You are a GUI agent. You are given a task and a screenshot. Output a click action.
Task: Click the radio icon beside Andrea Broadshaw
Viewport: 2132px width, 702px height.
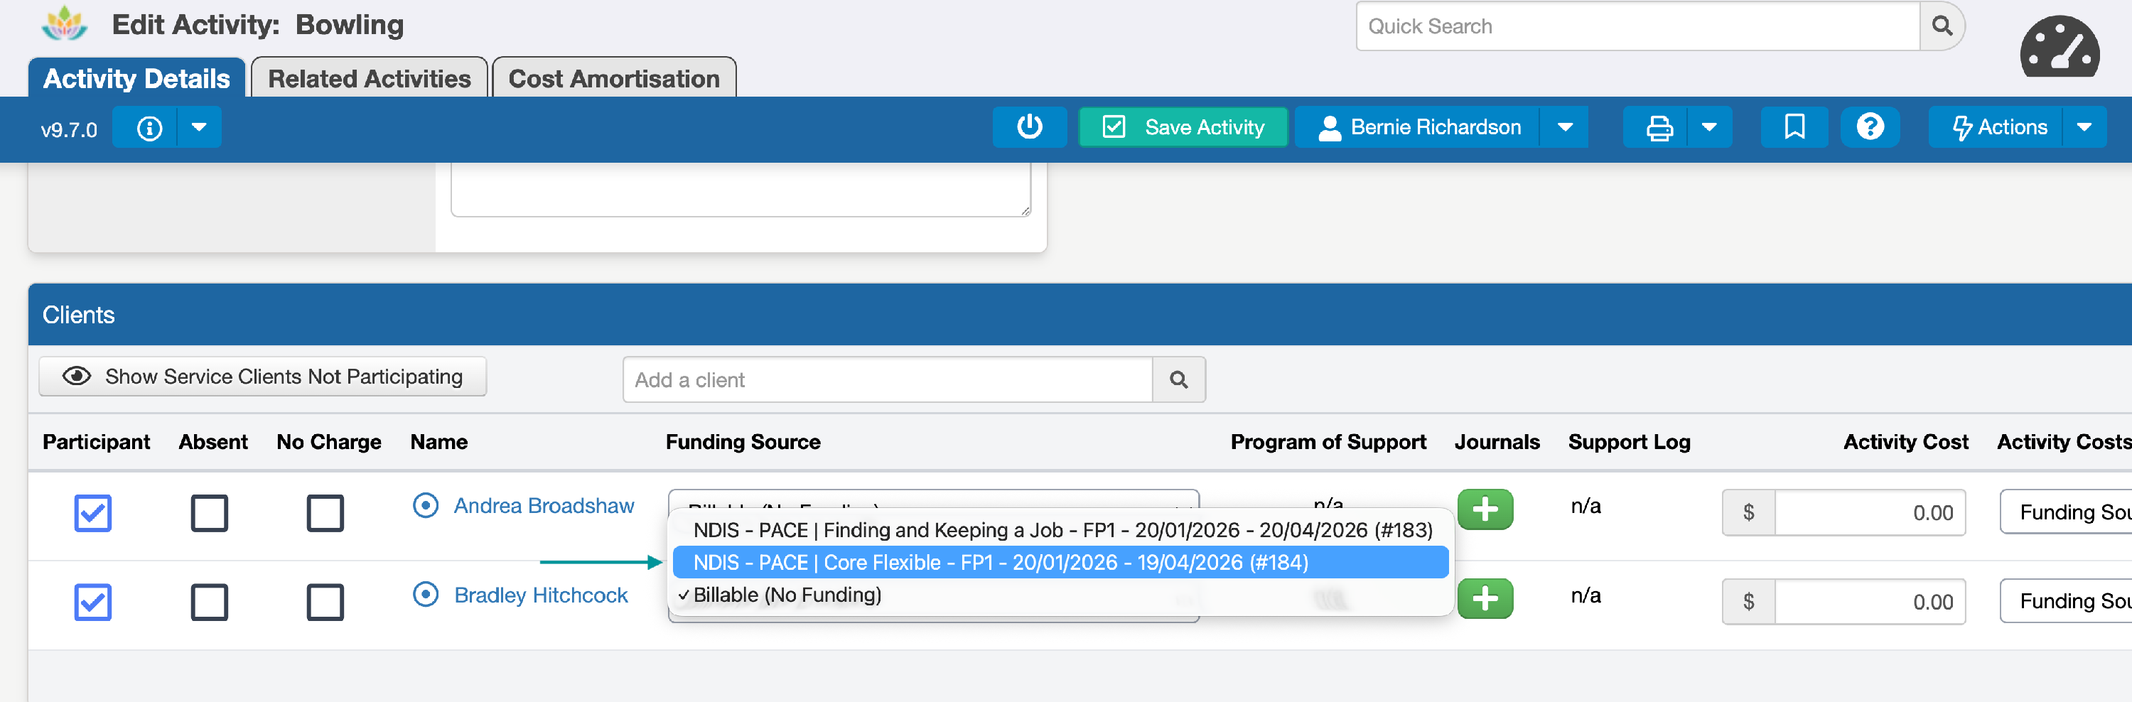426,505
